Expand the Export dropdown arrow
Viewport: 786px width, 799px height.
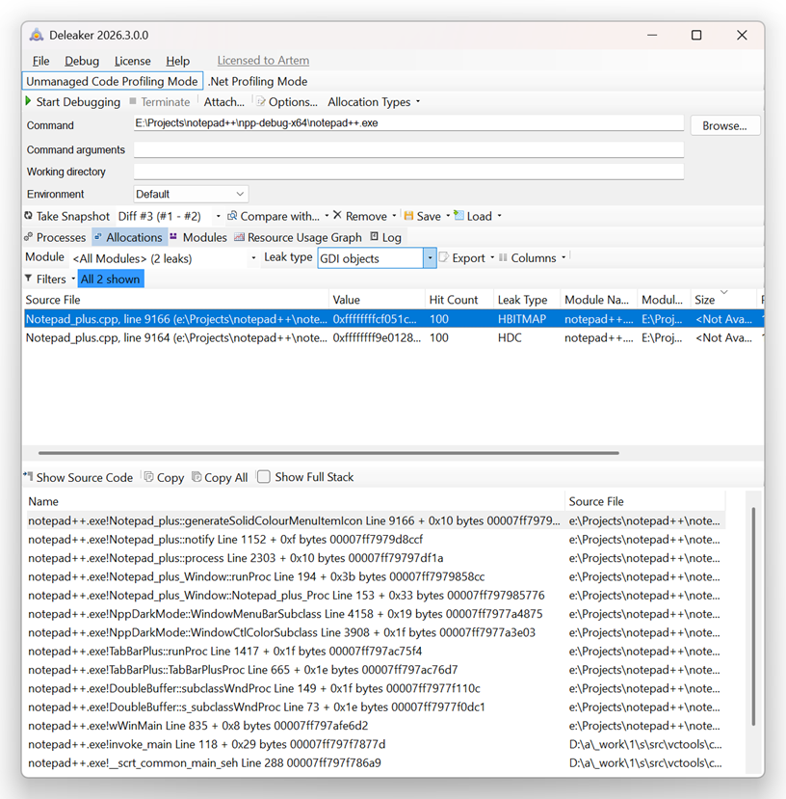492,257
